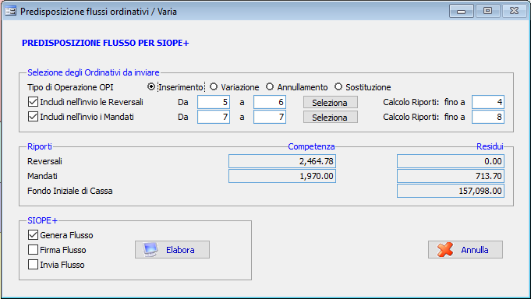Click the heading PREDISPOSIZIONE FLUSSO PER SIOPE+

click(x=105, y=43)
